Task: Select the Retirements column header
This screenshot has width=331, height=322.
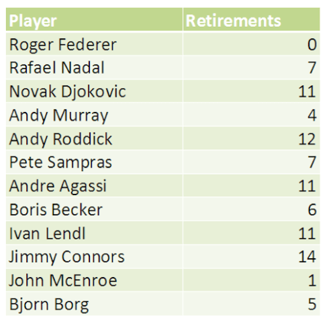Action: 251,19
